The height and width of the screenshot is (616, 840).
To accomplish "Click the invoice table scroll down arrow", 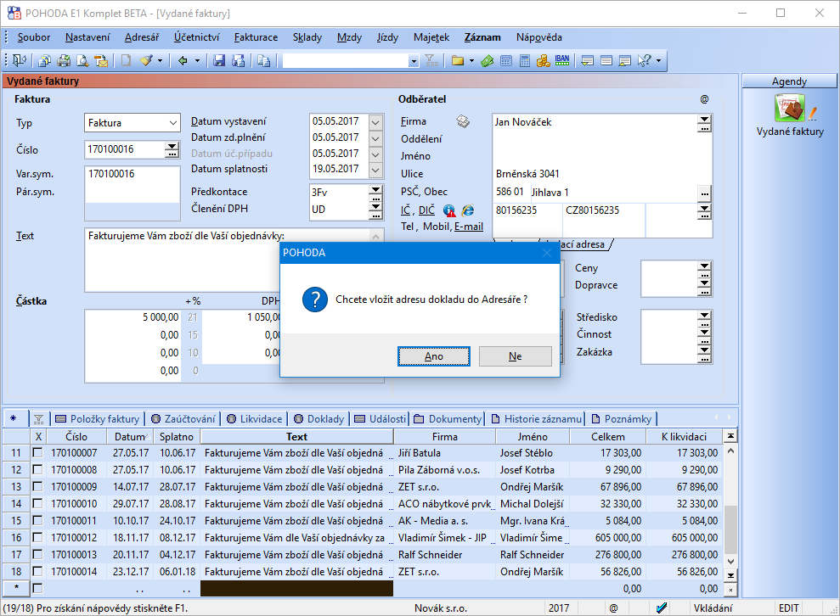I will click(730, 562).
